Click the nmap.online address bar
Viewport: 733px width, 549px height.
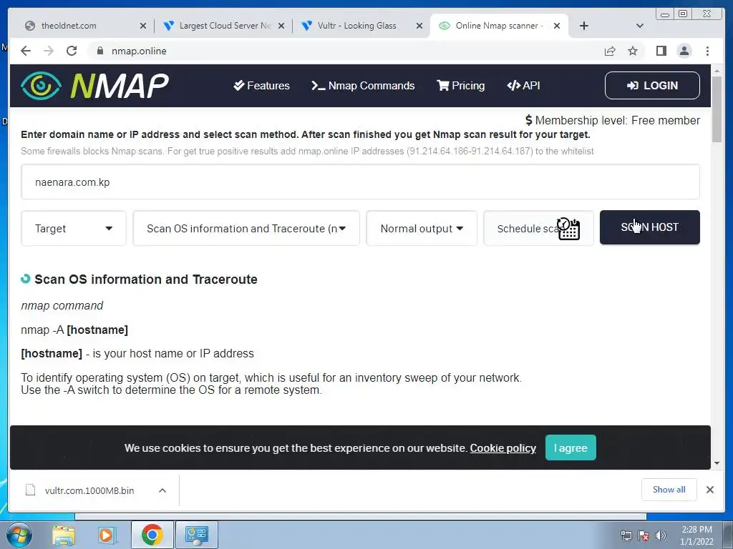[x=346, y=51]
